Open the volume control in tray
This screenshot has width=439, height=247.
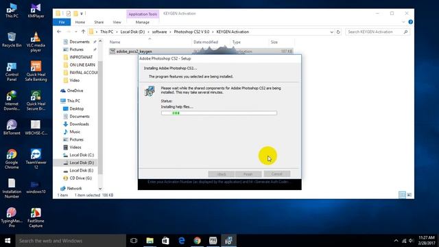[x=411, y=241]
